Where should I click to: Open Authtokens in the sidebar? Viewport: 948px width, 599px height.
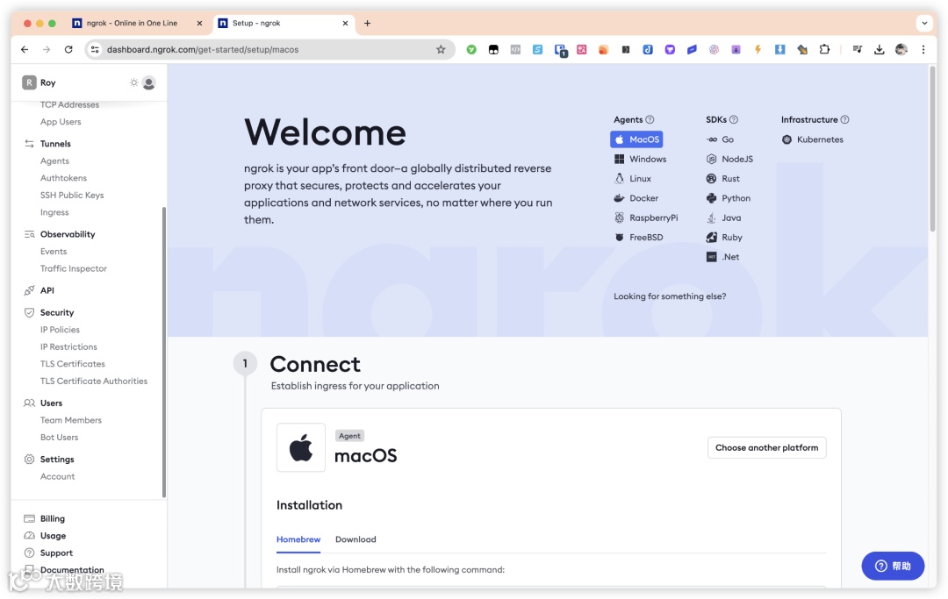(x=63, y=178)
